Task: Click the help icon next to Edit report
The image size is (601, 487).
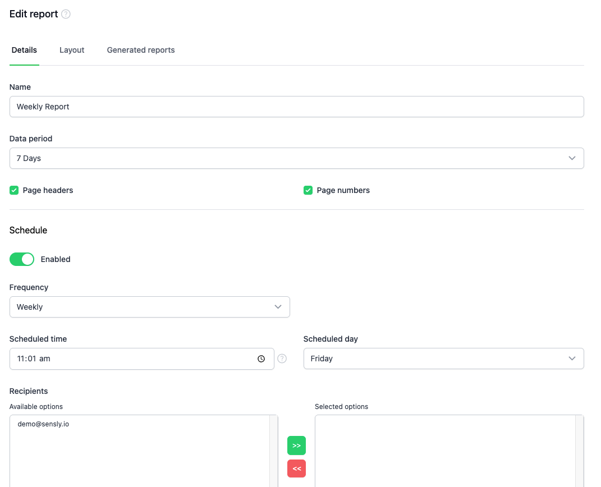Action: [66, 13]
